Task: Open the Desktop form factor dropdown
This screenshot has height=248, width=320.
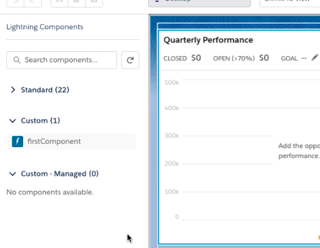Action: 199,2
